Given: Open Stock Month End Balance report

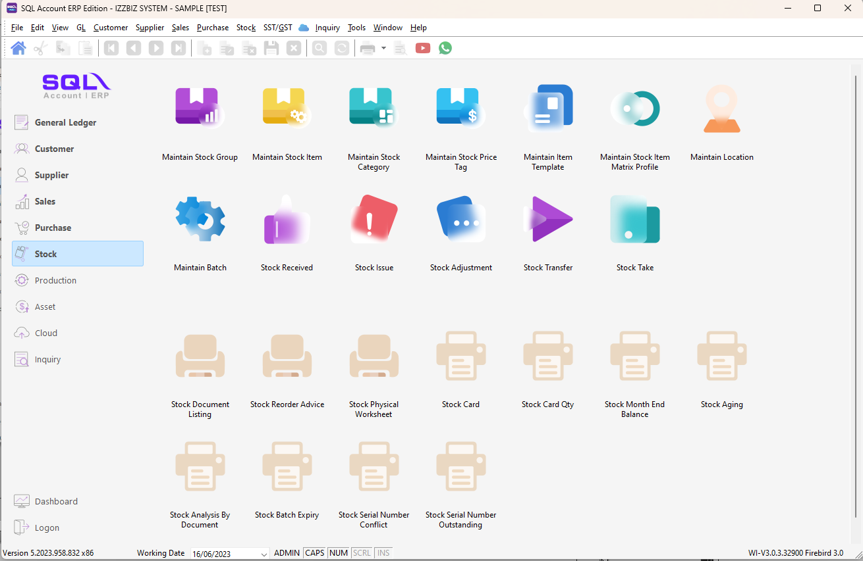Looking at the screenshot, I should tap(635, 356).
